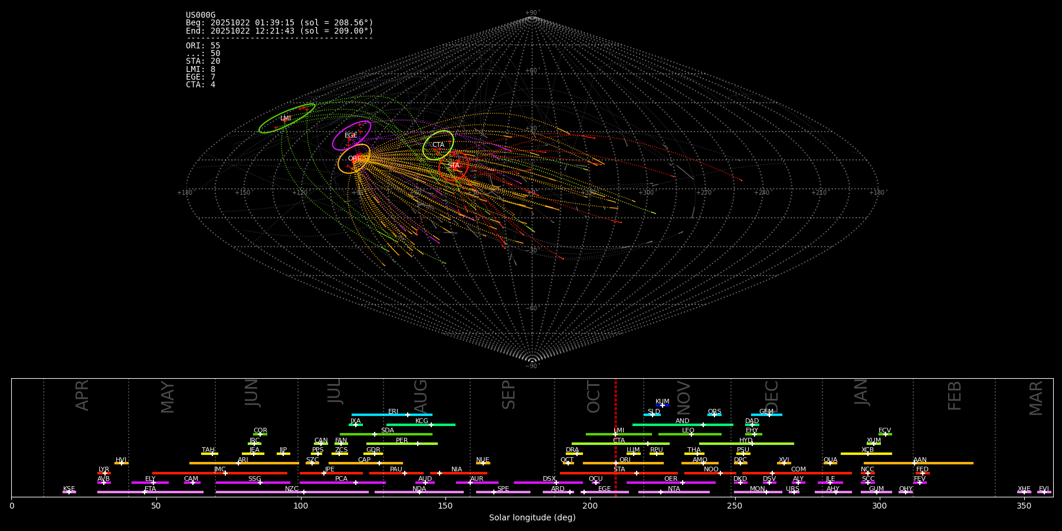Click the MAR month label in timeline
Image resolution: width=1062 pixels, height=531 pixels.
(1037, 398)
